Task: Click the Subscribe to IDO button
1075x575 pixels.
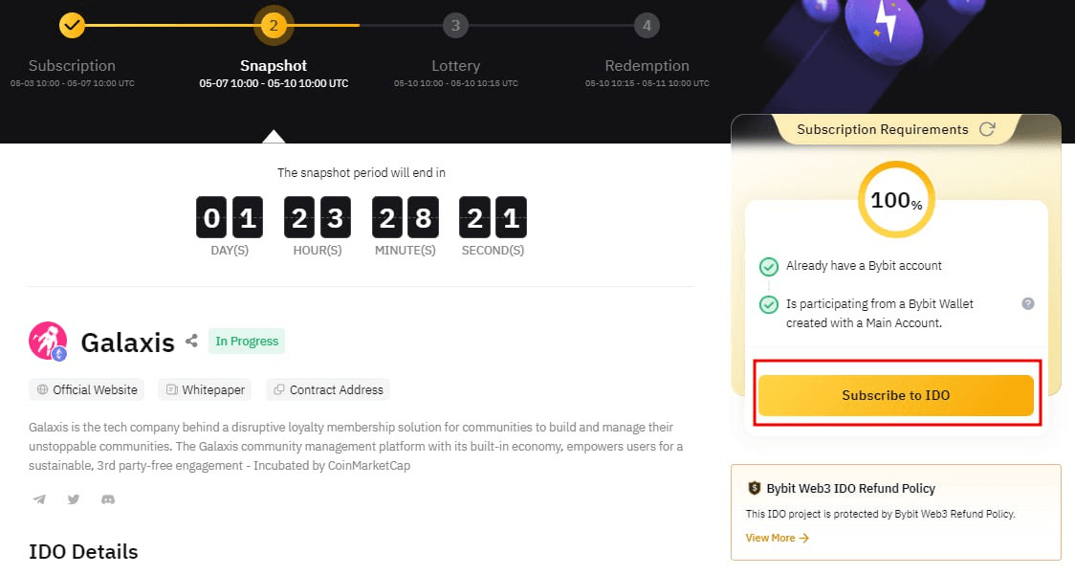Action: 896,395
